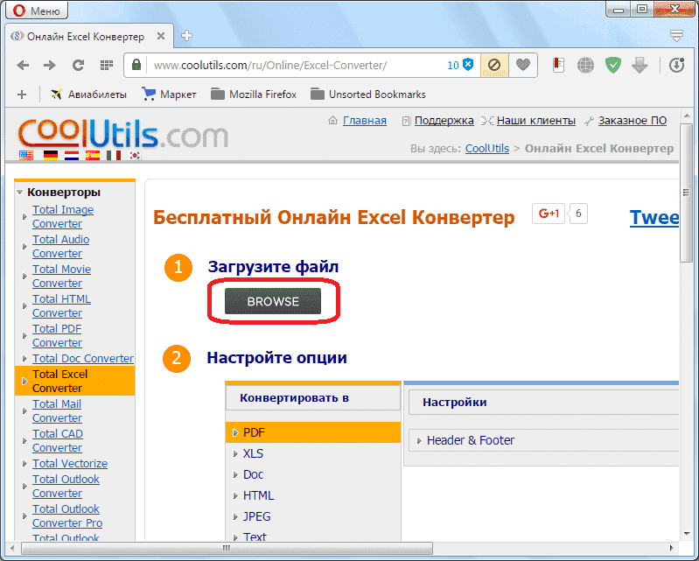The height and width of the screenshot is (561, 699).
Task: Open the Маркет bookmark
Action: (x=169, y=95)
